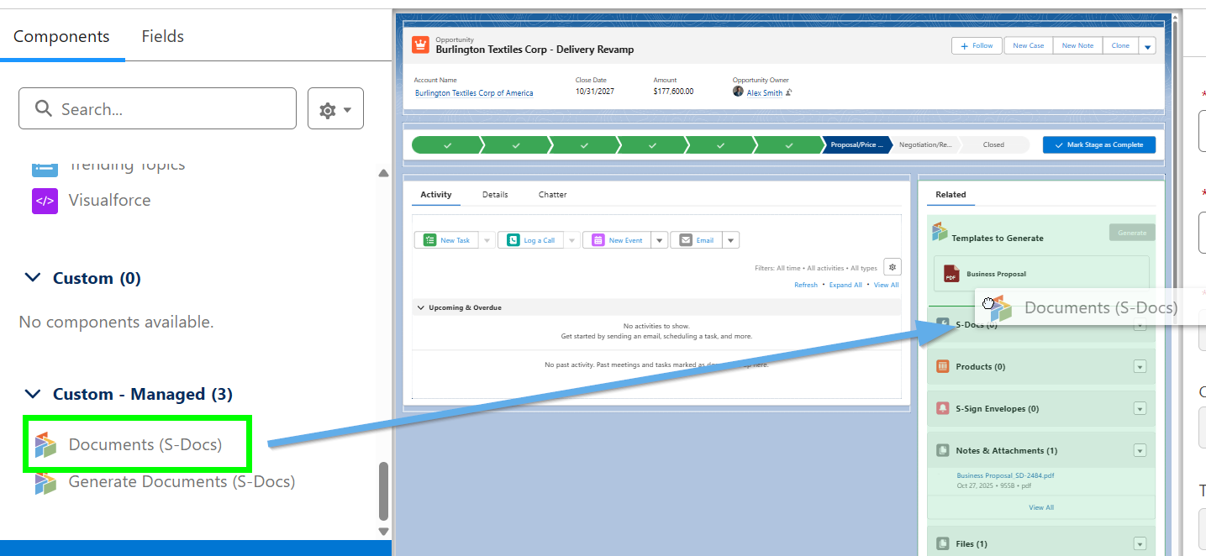Click the Documents (S-Docs) managed component icon

tap(45, 445)
